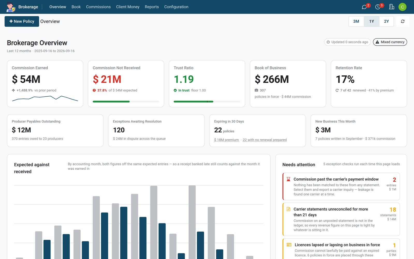414x259 pixels.
Task: Click the 370 entries owed to 23 producers text
Action: tap(38, 139)
